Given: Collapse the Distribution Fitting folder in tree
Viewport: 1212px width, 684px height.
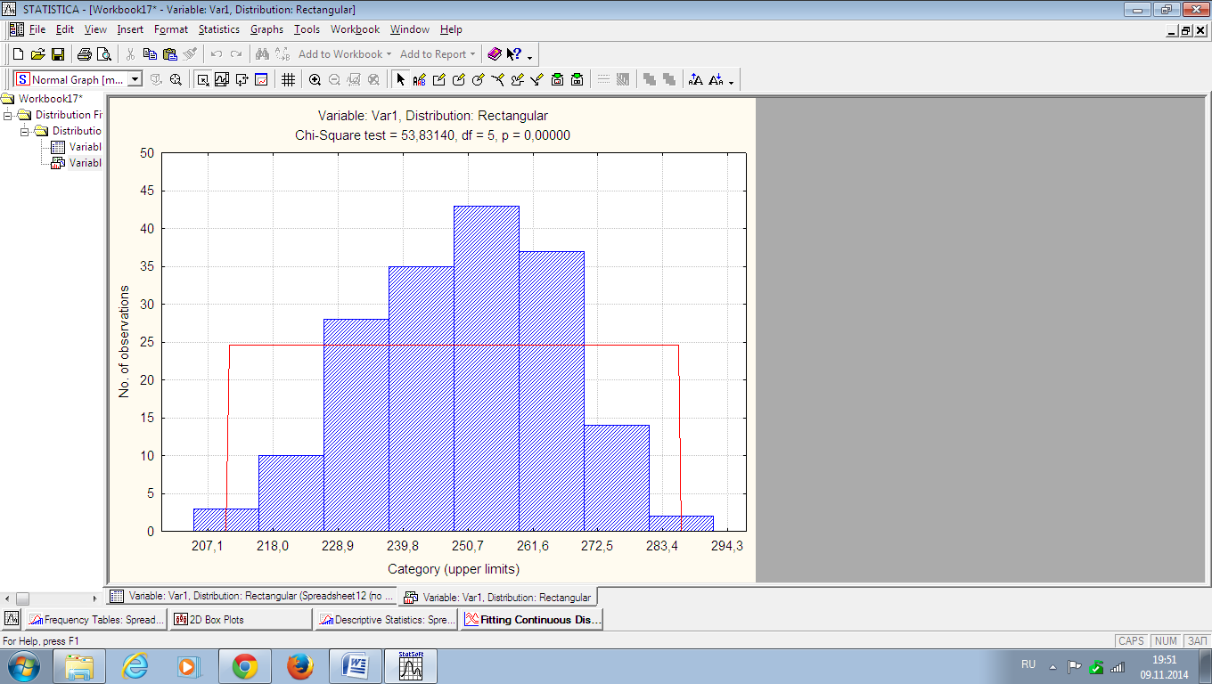Looking at the screenshot, I should pos(8,115).
